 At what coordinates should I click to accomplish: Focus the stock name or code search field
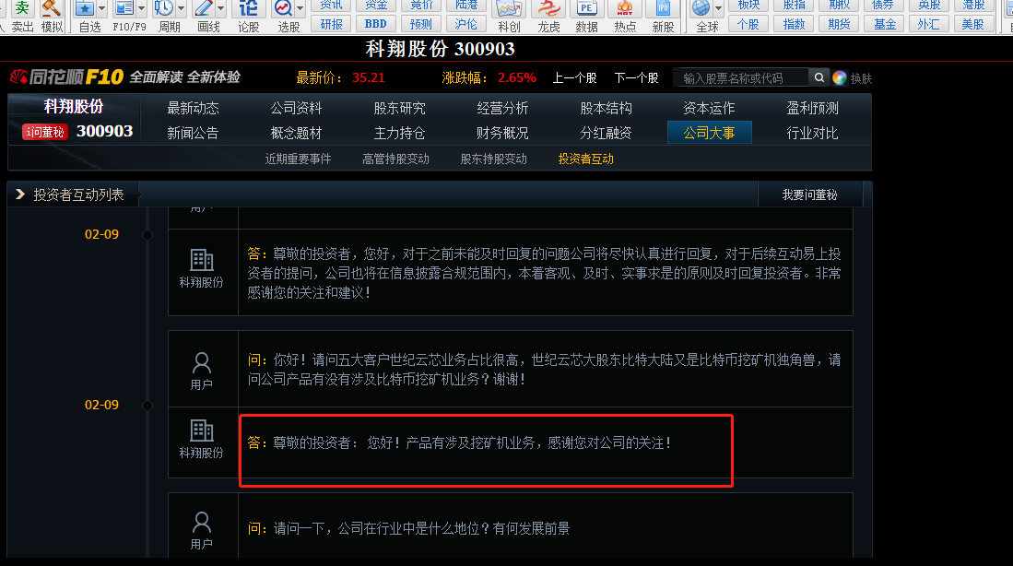[x=742, y=77]
